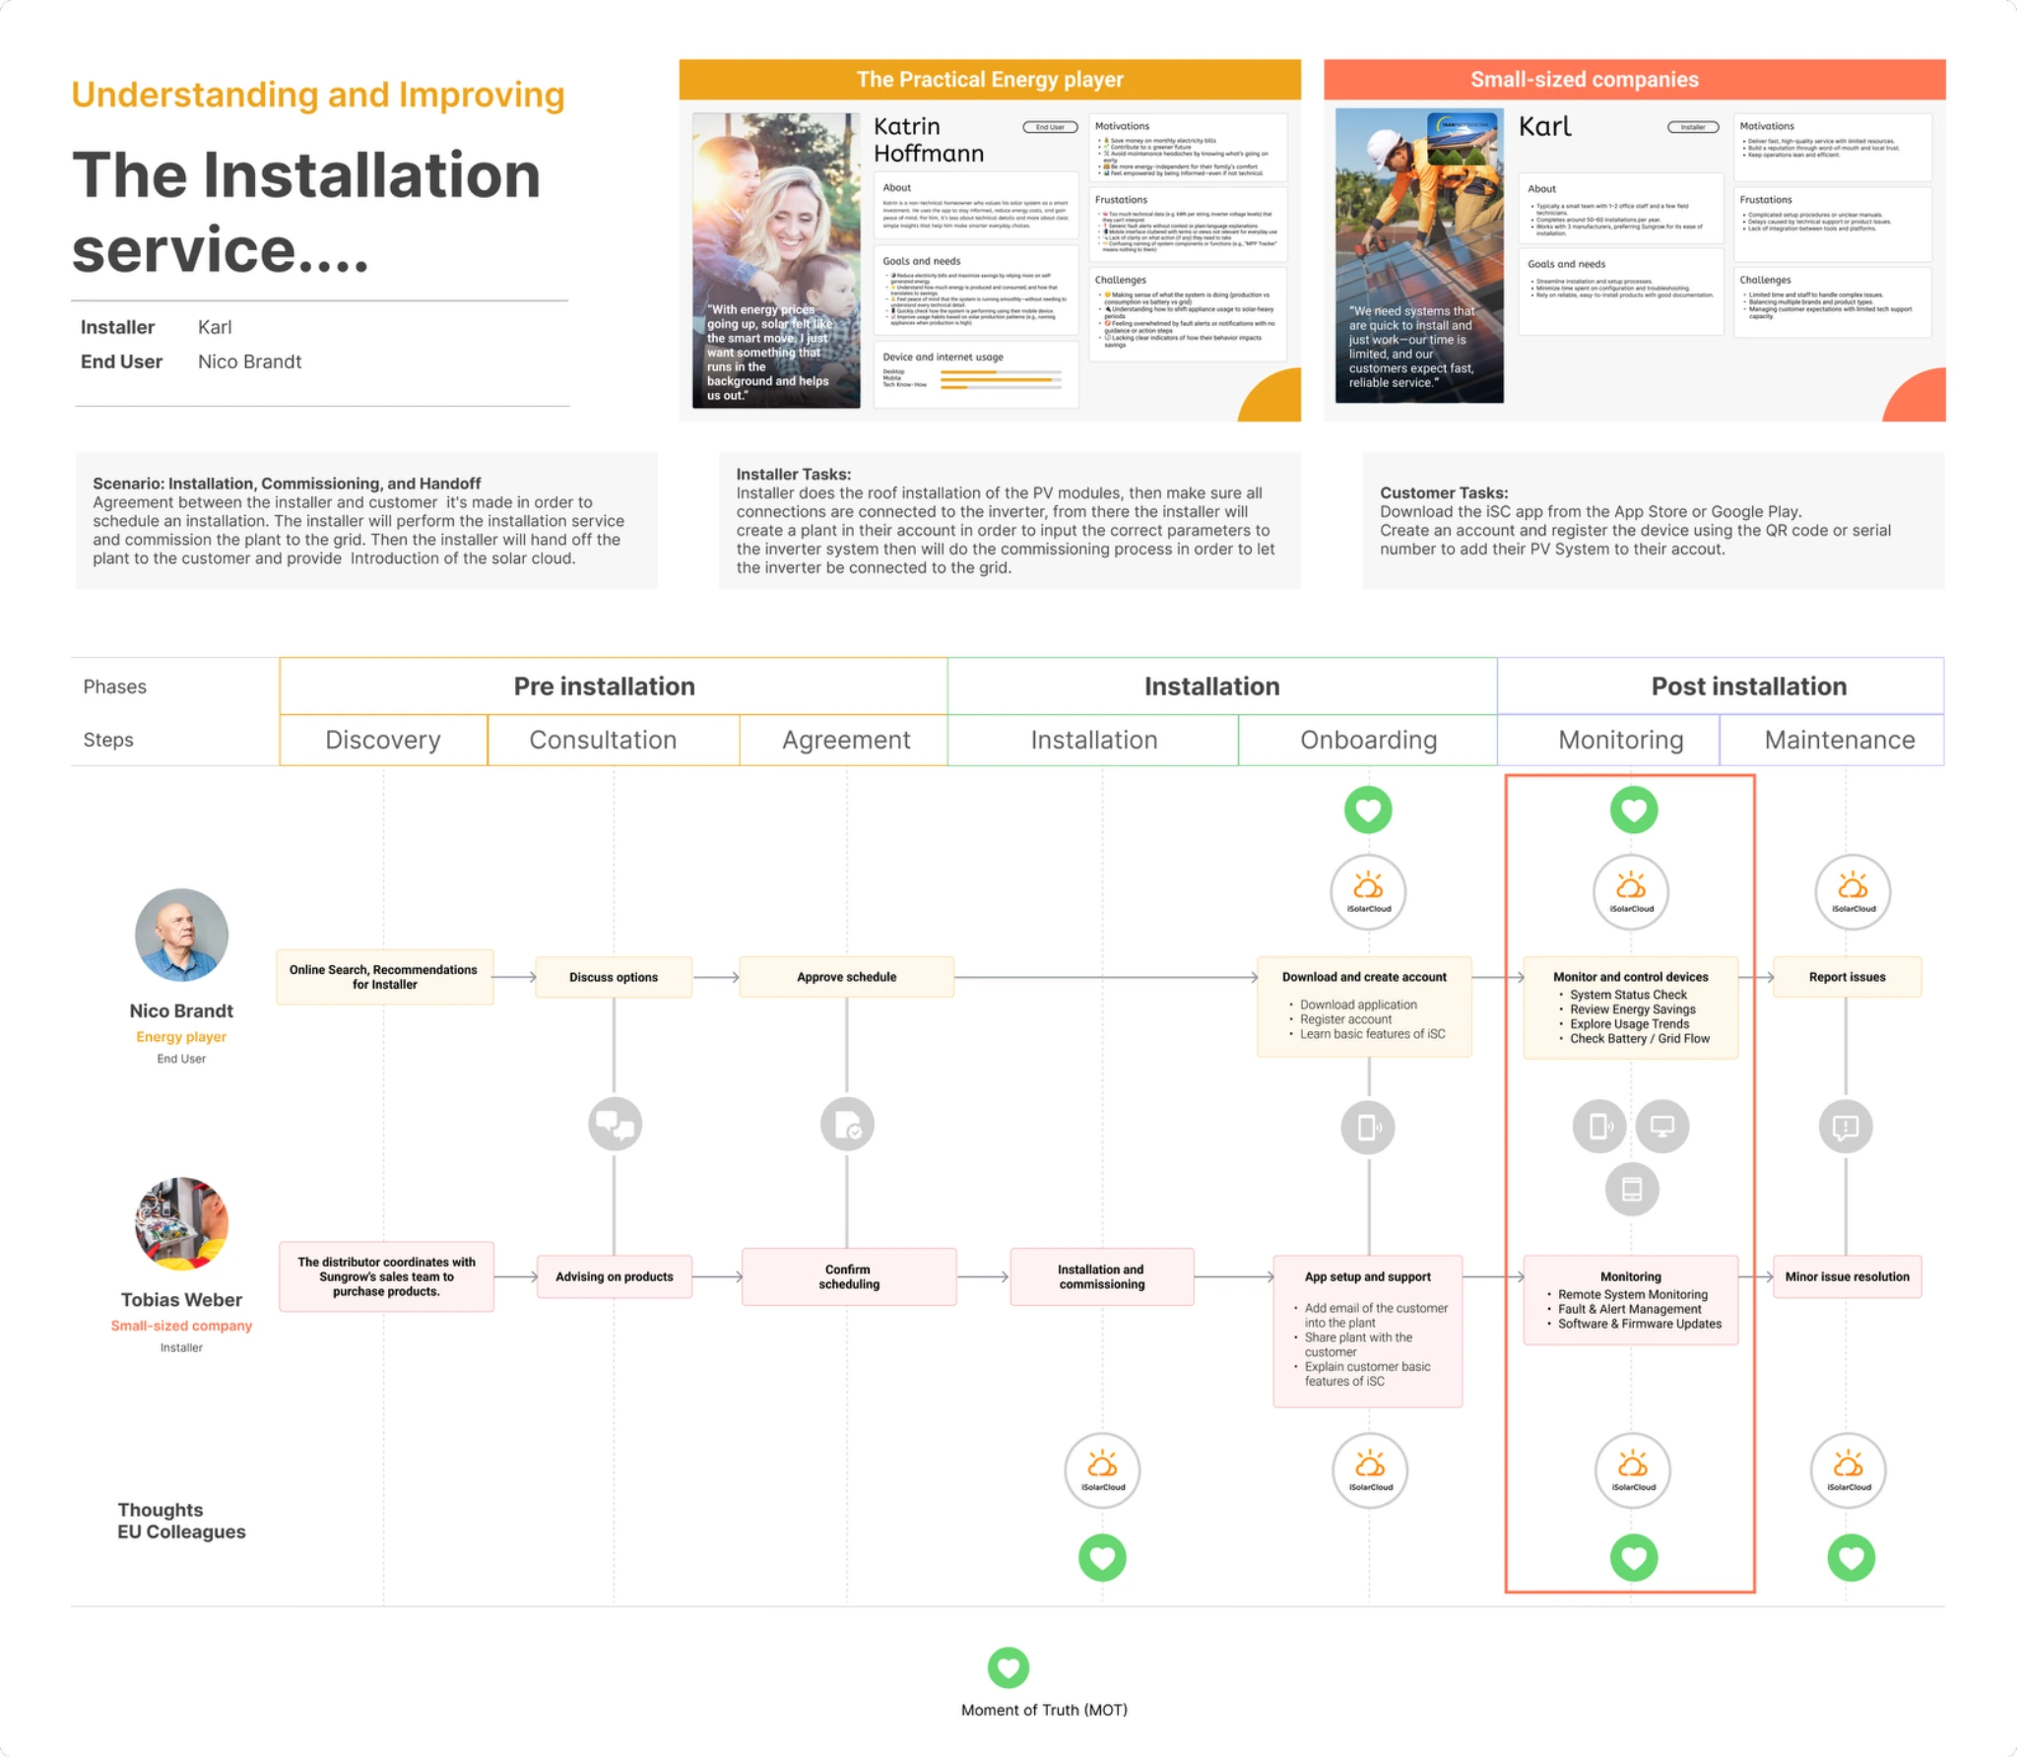This screenshot has height=1757, width=2017.
Task: Click the End User tag on Katrin's card
Action: (x=1050, y=127)
